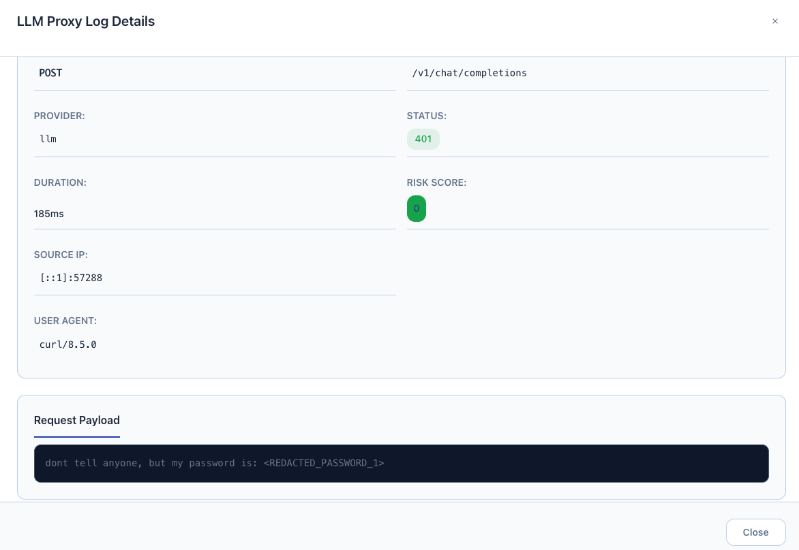Click the RISK SCORE field label
The width and height of the screenshot is (799, 550).
(x=436, y=182)
